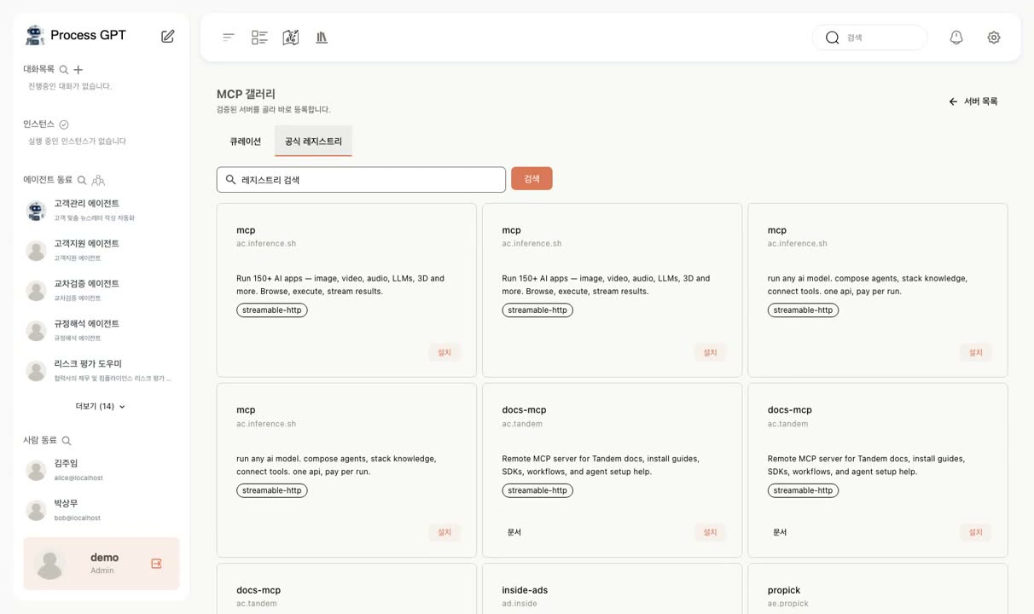Open the propick card title
This screenshot has width=1034, height=614.
click(784, 590)
